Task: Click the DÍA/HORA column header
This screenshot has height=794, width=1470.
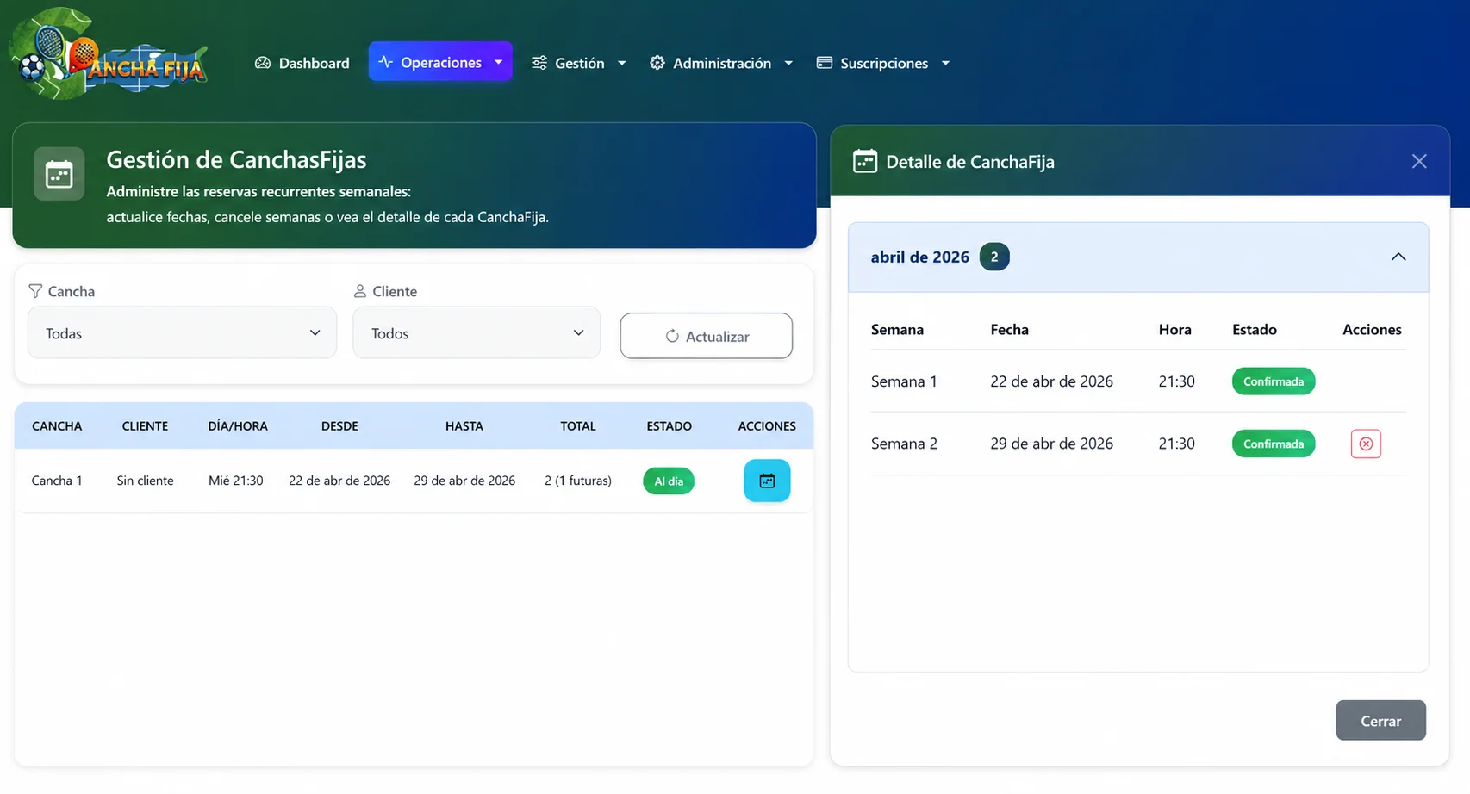Action: coord(238,425)
